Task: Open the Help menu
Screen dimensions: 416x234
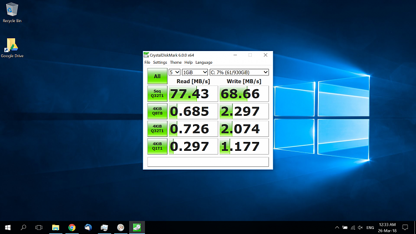Action: point(189,62)
